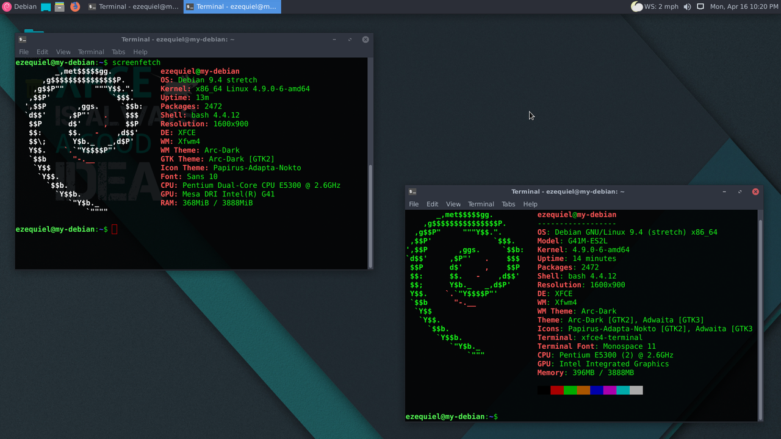Launch Firefox from the top panel
This screenshot has height=439, width=781.
75,7
